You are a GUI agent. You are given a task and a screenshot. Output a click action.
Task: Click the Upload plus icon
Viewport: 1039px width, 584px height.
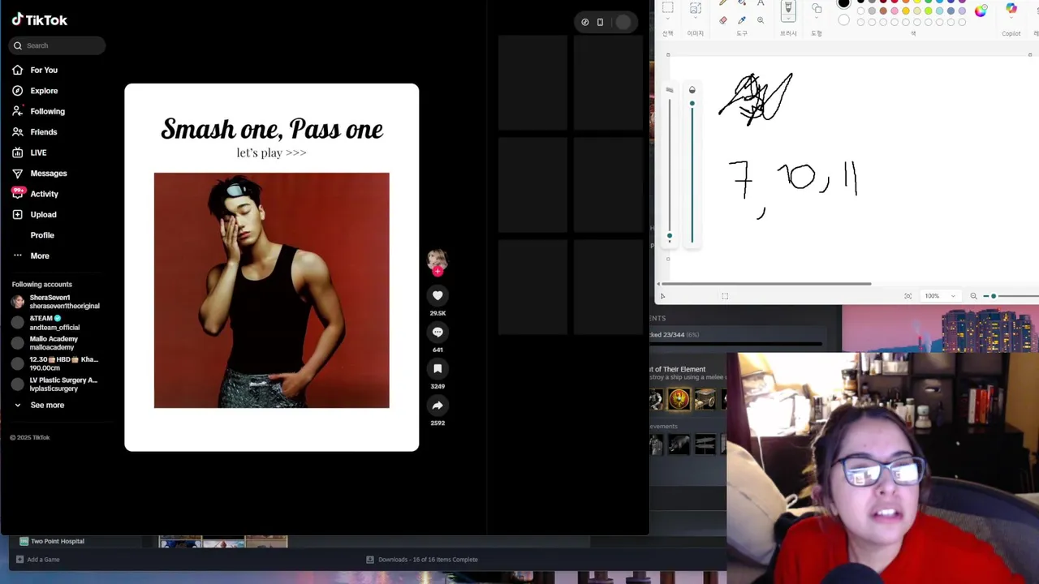coord(18,215)
